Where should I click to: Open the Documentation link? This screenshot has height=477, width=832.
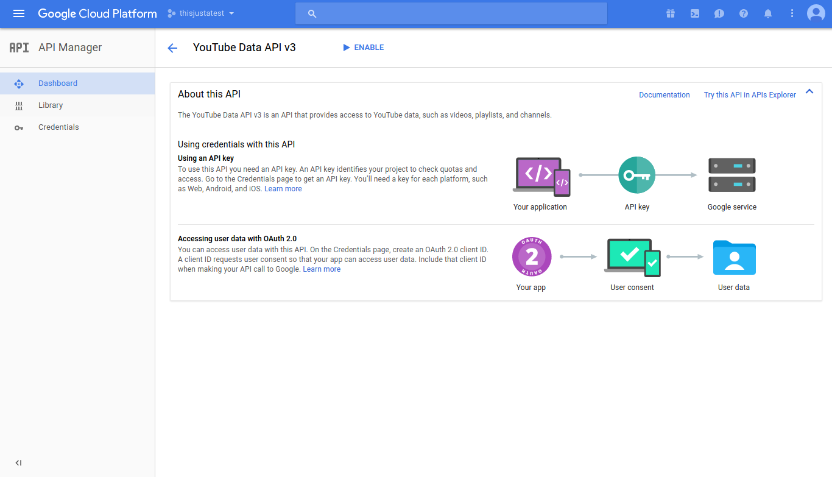[665, 95]
